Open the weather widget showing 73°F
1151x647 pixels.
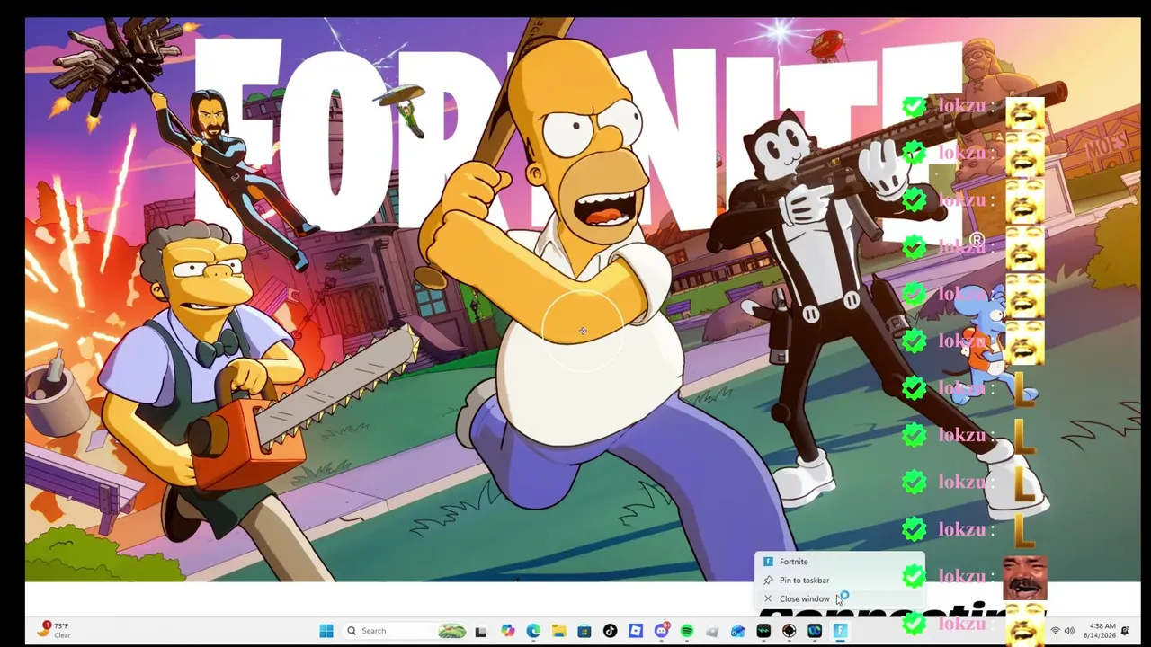point(55,630)
